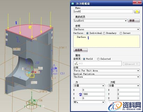Screen dimensions: 143x112
Task: Choose World coordinate system option
Action: (x=84, y=59)
